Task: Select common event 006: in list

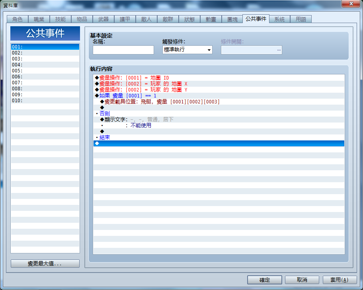Action: tap(45, 77)
